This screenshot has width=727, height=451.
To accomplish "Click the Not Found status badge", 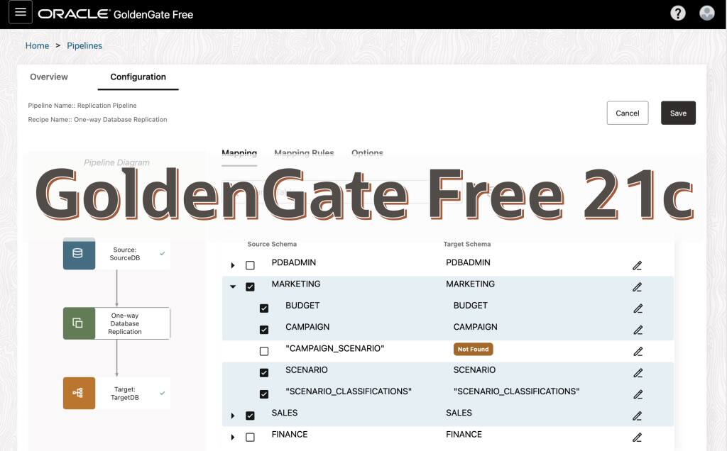I will coord(473,349).
